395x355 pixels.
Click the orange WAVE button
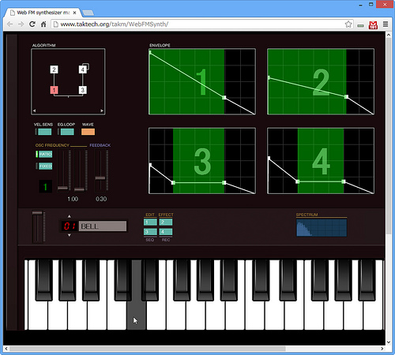88,132
